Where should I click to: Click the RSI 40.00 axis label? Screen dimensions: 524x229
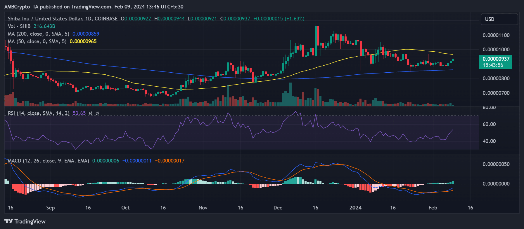point(489,141)
